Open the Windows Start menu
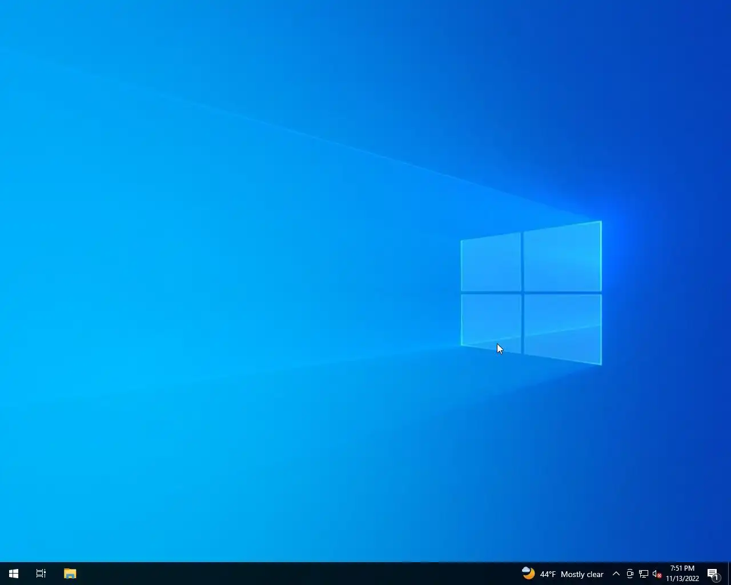 click(x=14, y=574)
